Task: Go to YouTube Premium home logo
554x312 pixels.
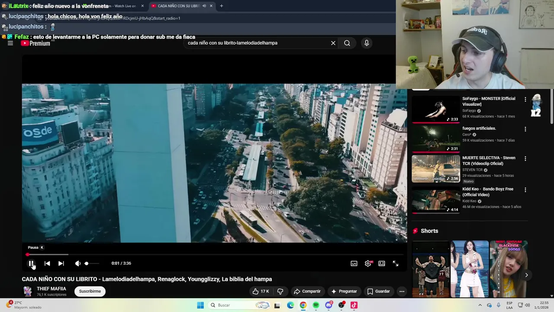Action: [x=35, y=43]
